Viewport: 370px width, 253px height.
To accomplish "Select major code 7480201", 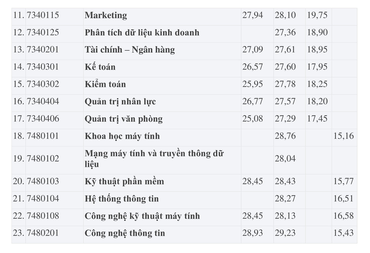I will (x=43, y=233).
